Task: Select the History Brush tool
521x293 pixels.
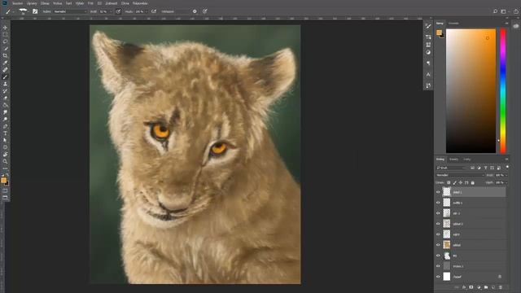Action: pos(5,91)
